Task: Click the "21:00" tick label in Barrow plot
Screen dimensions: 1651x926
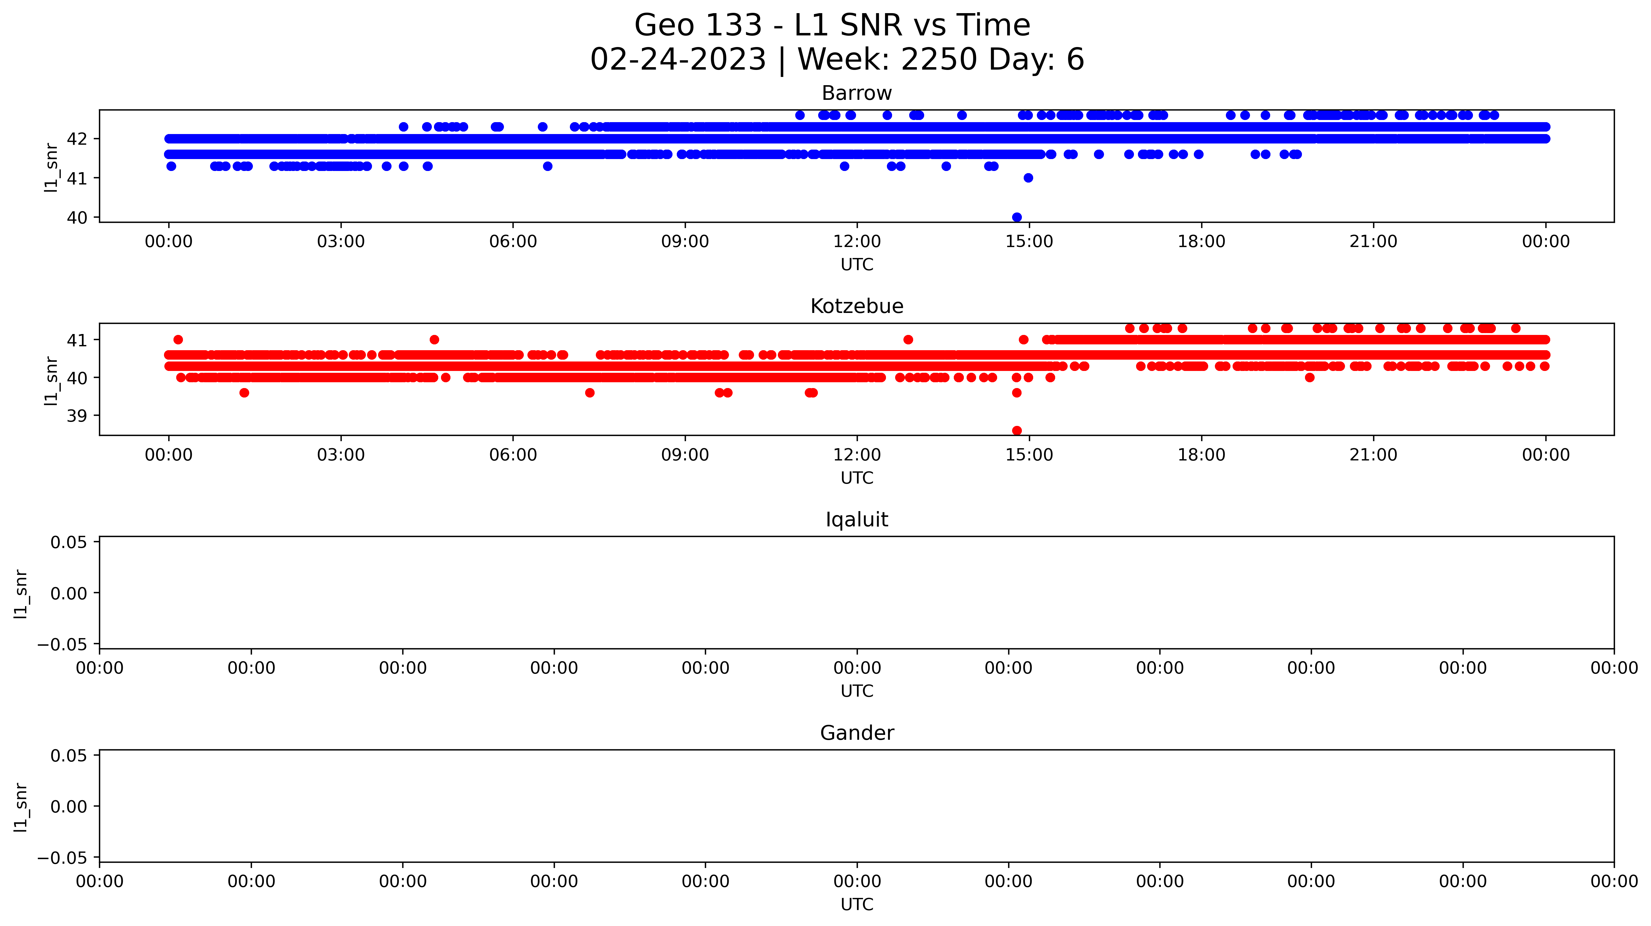Action: pos(1373,242)
